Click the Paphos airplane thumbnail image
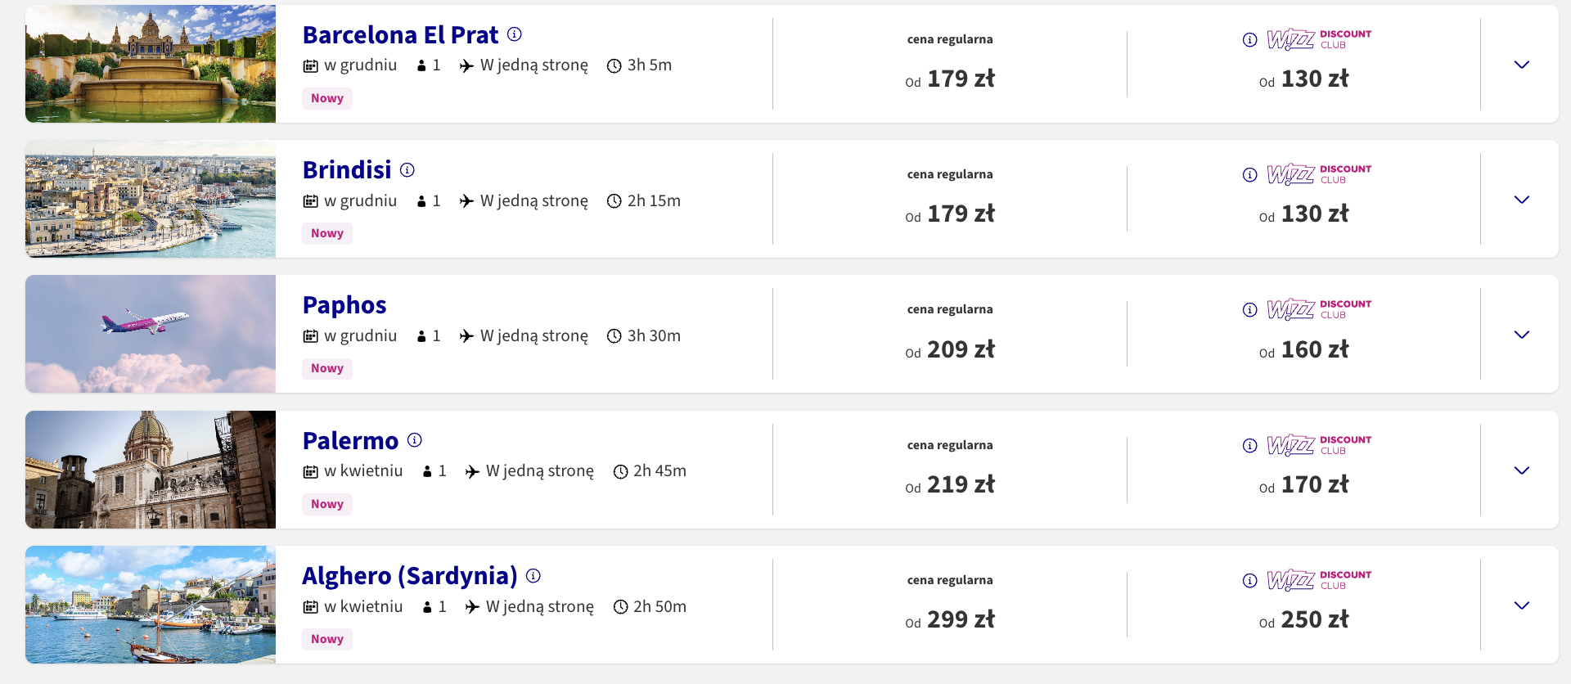The width and height of the screenshot is (1571, 684). (x=151, y=334)
